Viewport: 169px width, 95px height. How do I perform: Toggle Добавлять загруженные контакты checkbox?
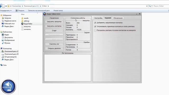click(95, 23)
